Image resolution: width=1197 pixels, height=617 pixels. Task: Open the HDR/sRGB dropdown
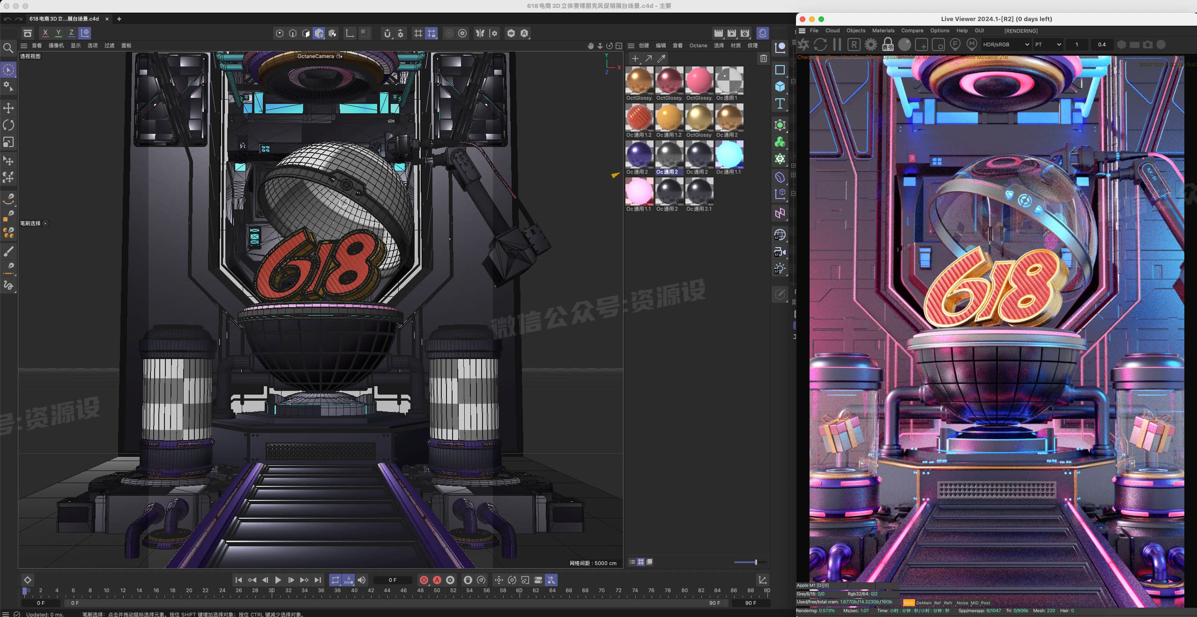(x=1006, y=44)
